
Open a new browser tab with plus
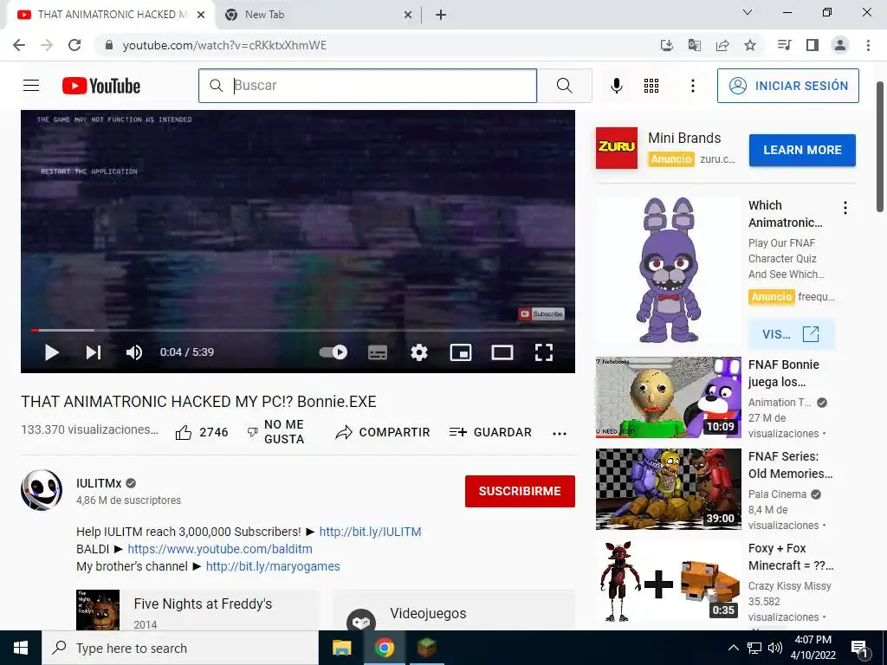pyautogui.click(x=441, y=15)
